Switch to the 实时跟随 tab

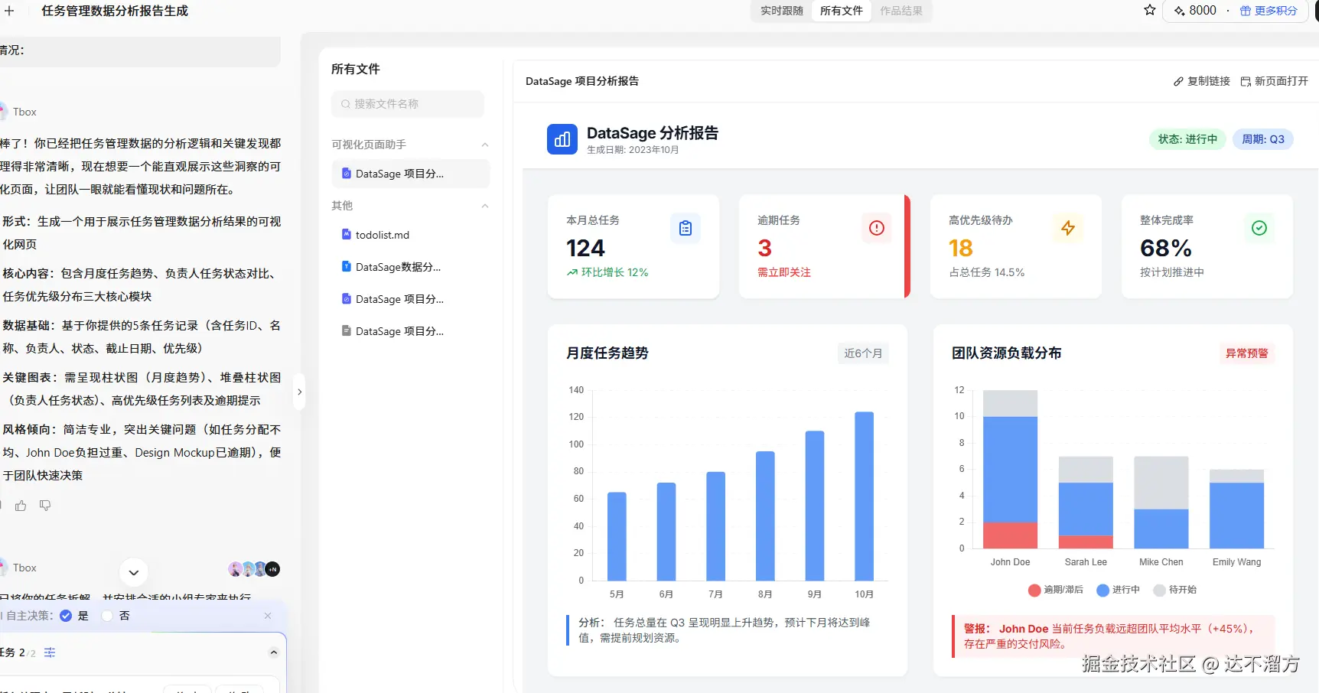pyautogui.click(x=781, y=11)
